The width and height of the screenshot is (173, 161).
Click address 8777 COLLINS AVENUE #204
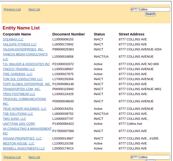[x=140, y=49]
